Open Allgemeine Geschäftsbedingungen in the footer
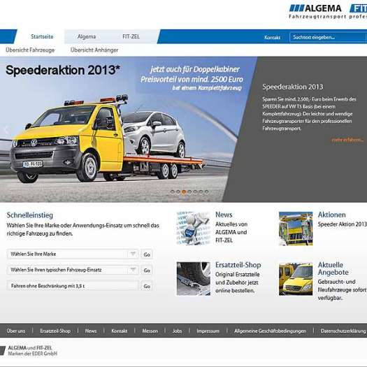The height and width of the screenshot is (367, 367). 270,331
